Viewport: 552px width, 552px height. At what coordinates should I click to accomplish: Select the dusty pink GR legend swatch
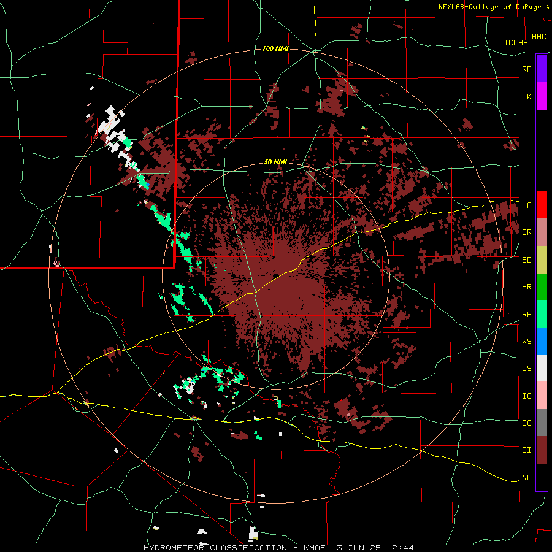coord(542,232)
